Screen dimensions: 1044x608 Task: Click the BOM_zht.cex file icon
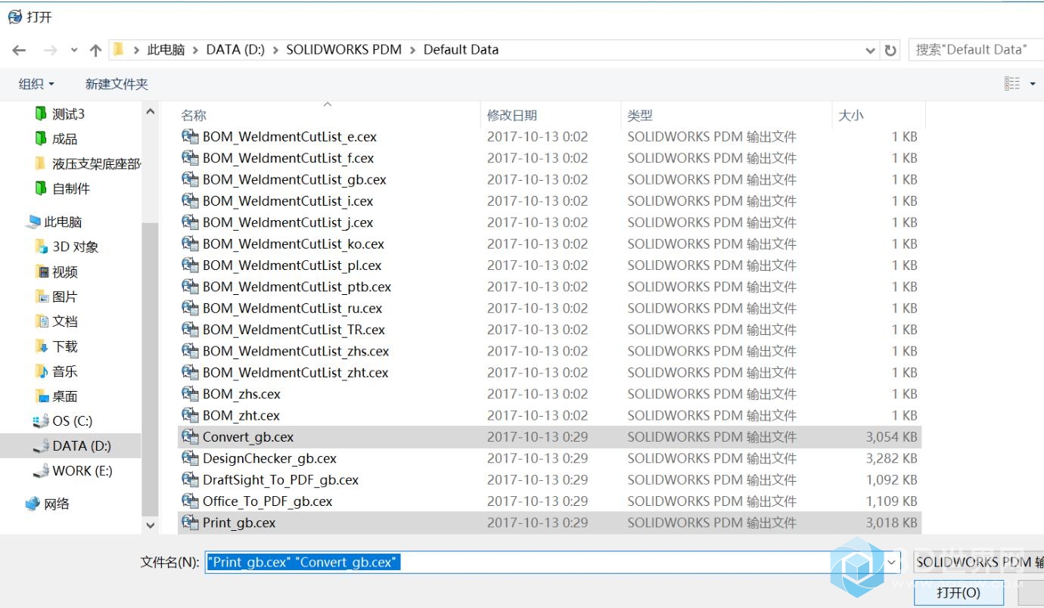coord(190,415)
